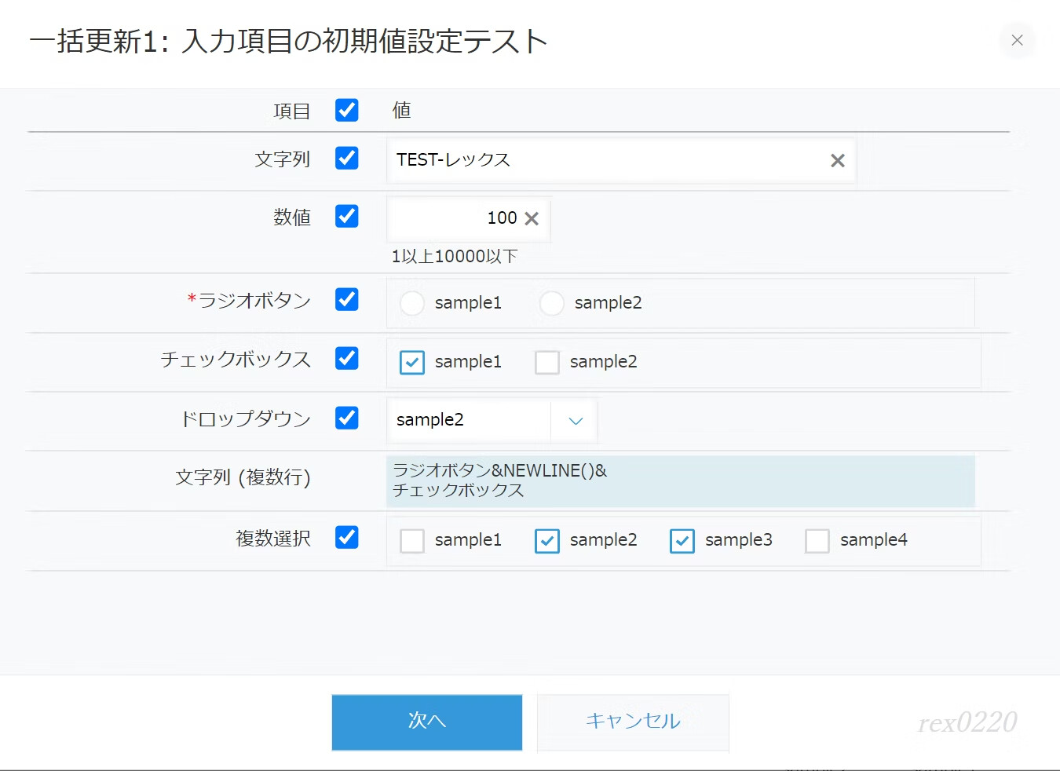Uncheck the 文字列 row checkbox

click(x=347, y=159)
